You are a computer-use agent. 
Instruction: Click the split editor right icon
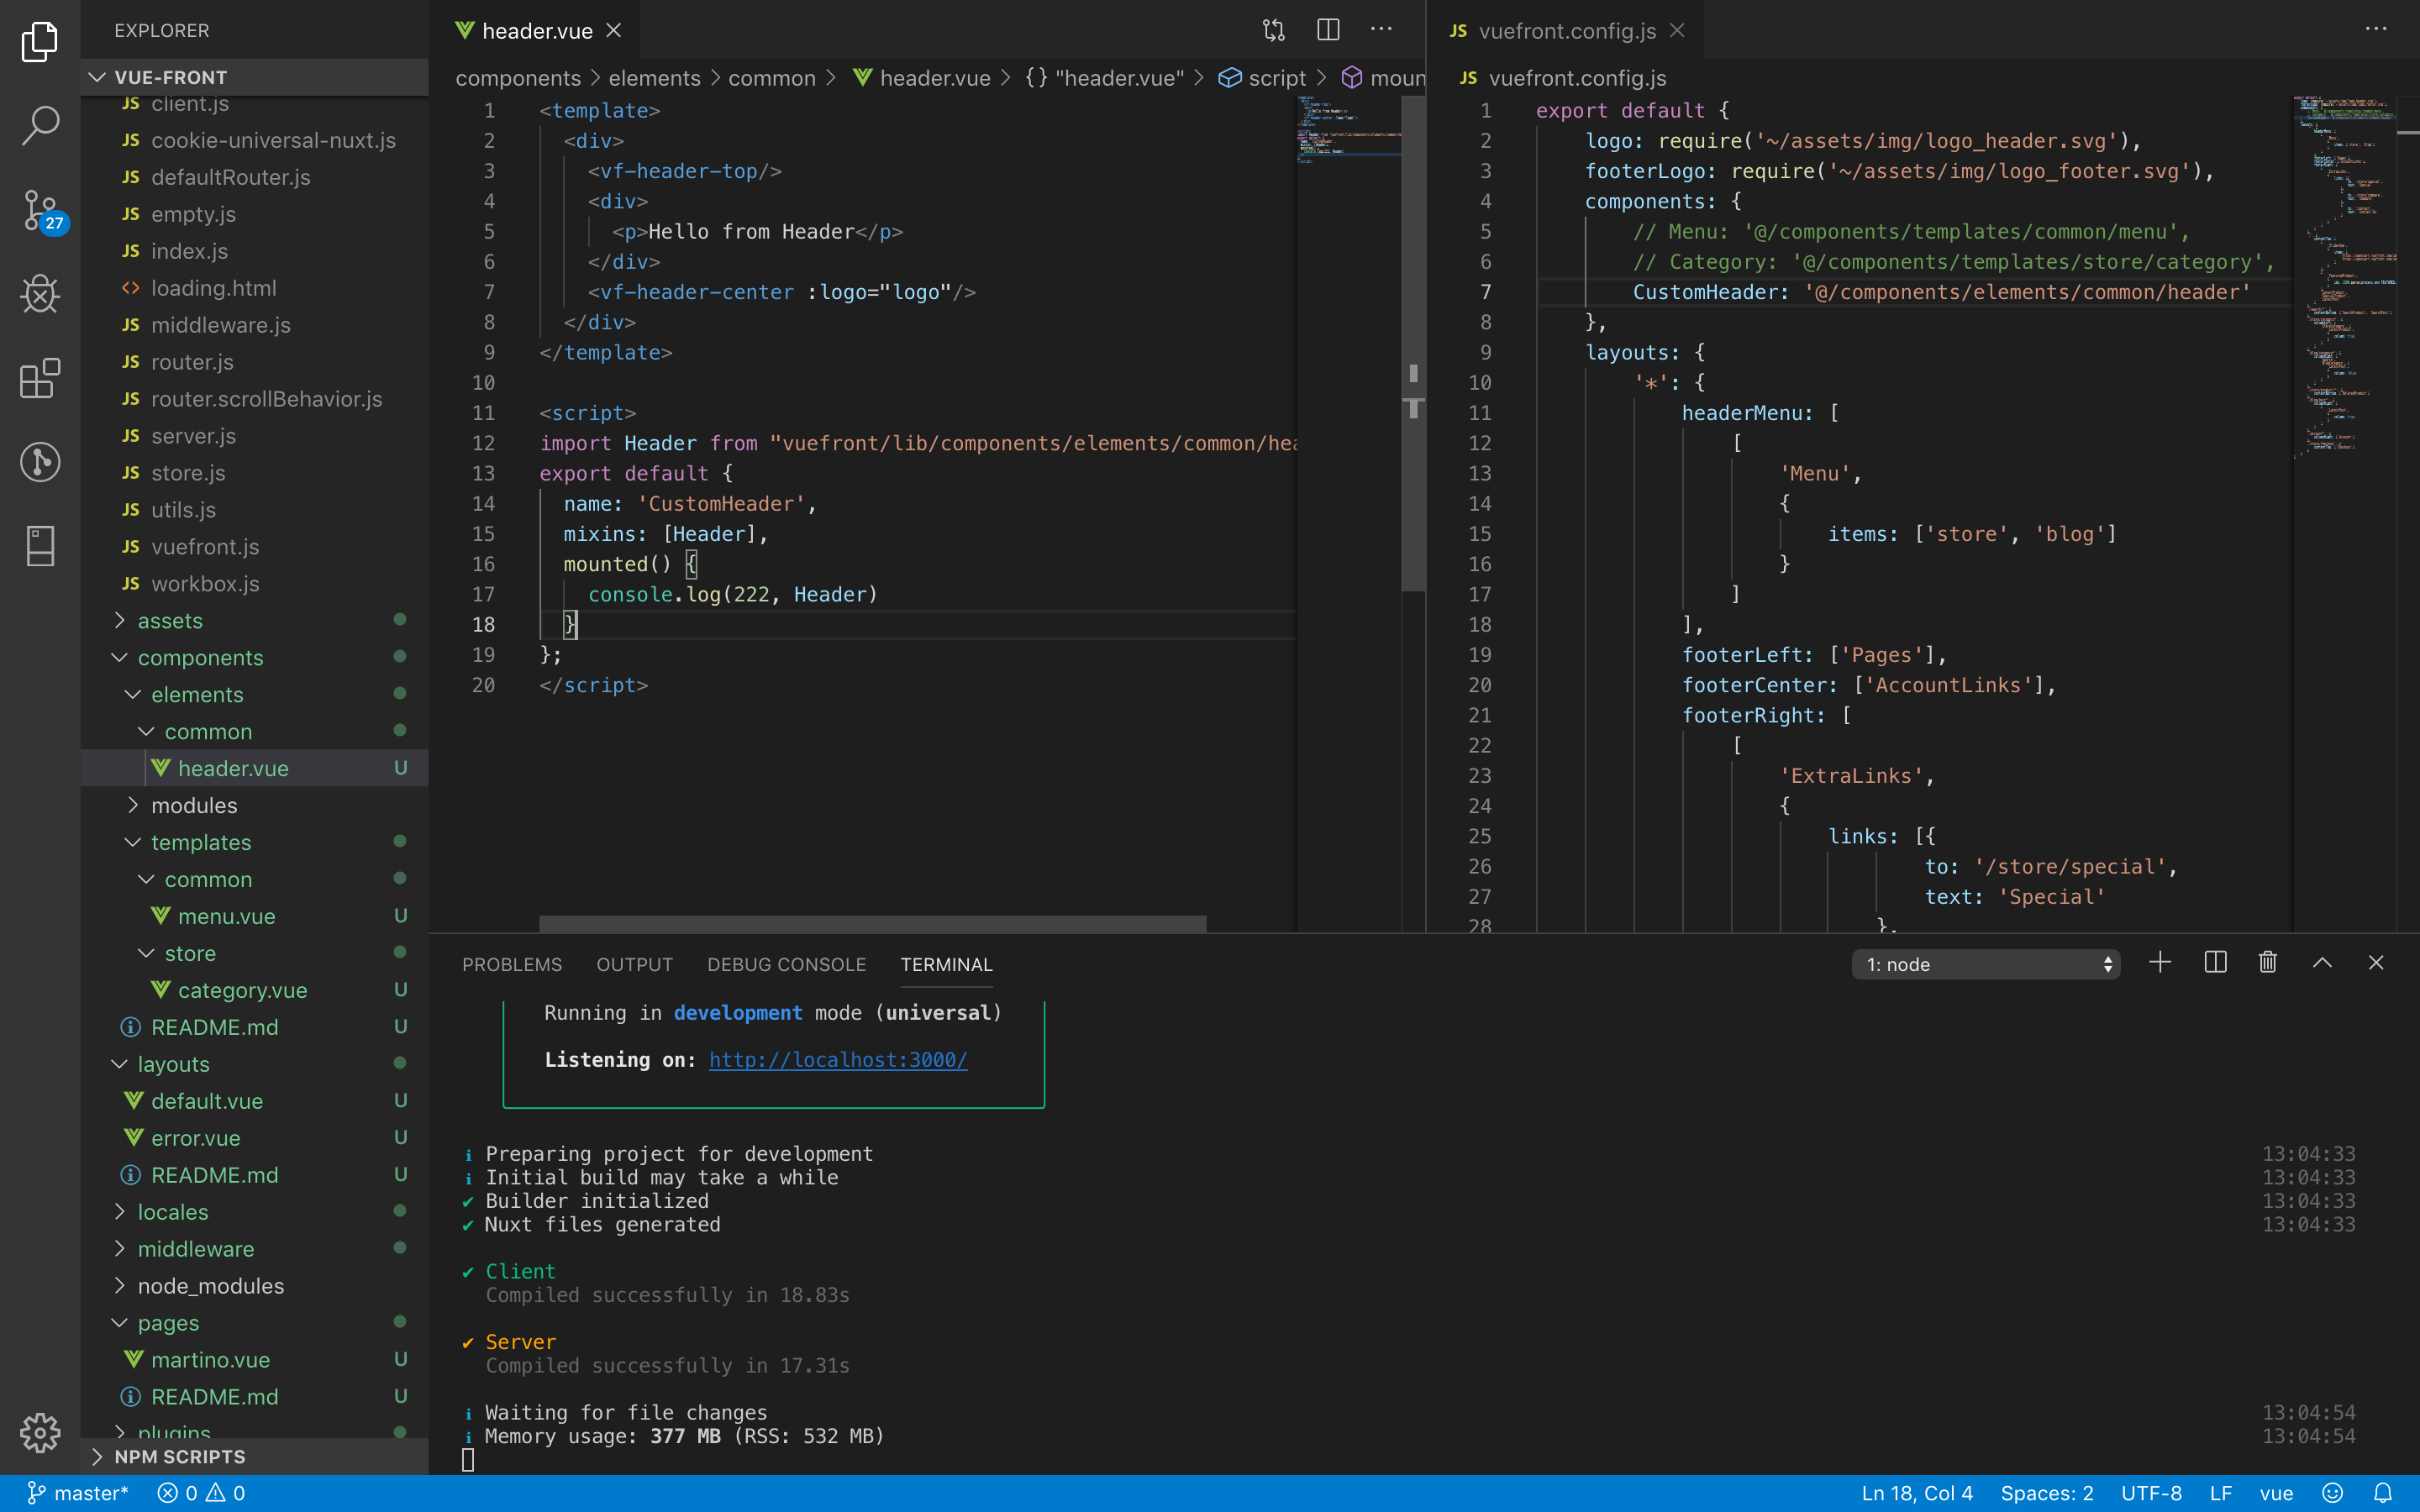[1328, 30]
